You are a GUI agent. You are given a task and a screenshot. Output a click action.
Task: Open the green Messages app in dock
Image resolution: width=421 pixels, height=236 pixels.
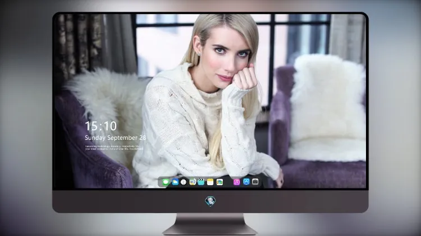[x=166, y=182]
